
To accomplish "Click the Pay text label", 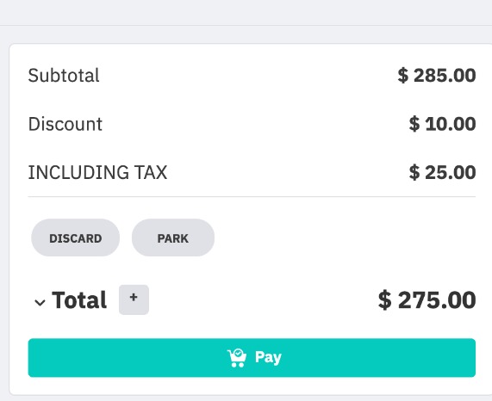I will [268, 358].
